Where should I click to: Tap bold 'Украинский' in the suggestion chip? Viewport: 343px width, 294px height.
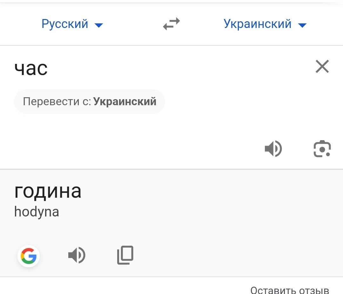(x=125, y=102)
